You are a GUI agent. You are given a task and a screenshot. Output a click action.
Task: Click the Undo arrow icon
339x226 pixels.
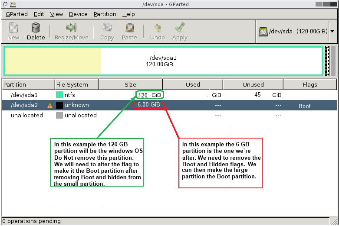pos(158,28)
